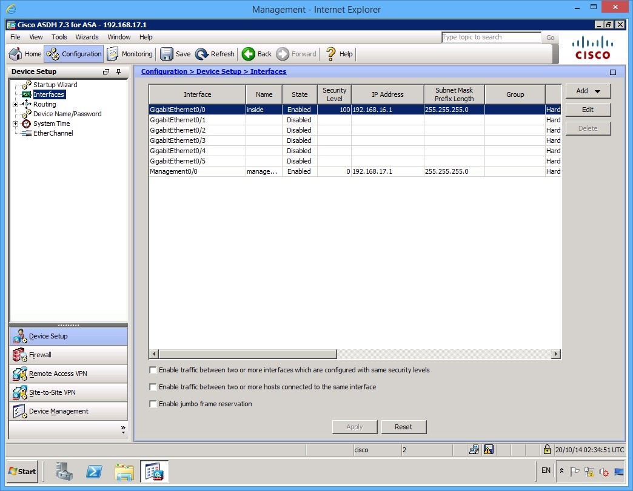Switch to Monitoring mode

[129, 54]
